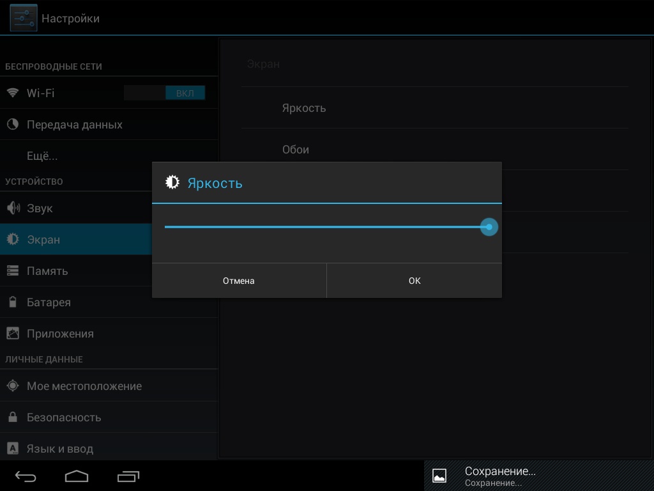Open Ещё… under wireless networks
The height and width of the screenshot is (491, 654).
pyautogui.click(x=42, y=156)
